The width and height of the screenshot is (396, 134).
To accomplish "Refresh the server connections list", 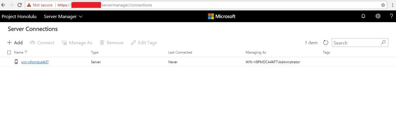I will (x=326, y=43).
